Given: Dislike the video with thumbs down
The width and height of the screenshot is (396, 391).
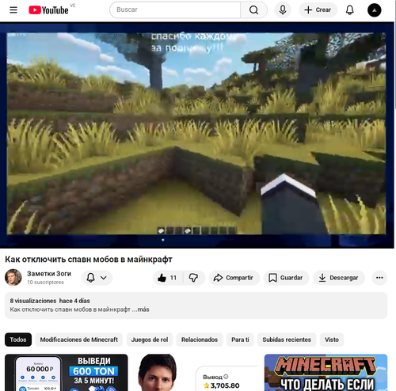Looking at the screenshot, I should coord(193,278).
